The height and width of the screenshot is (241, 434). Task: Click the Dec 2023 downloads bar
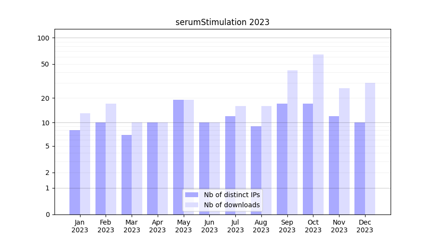370,148
